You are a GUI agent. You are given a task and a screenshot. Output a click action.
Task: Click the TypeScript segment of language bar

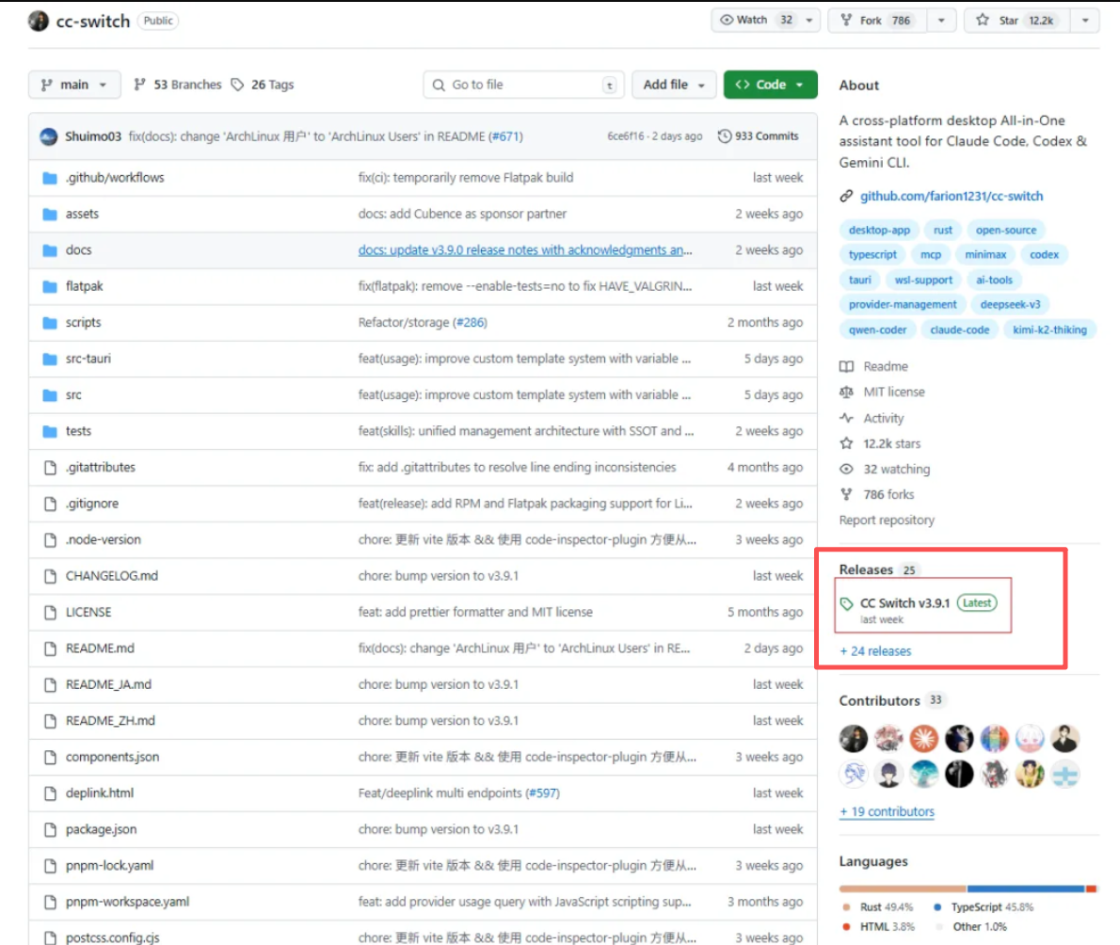pos(1026,889)
